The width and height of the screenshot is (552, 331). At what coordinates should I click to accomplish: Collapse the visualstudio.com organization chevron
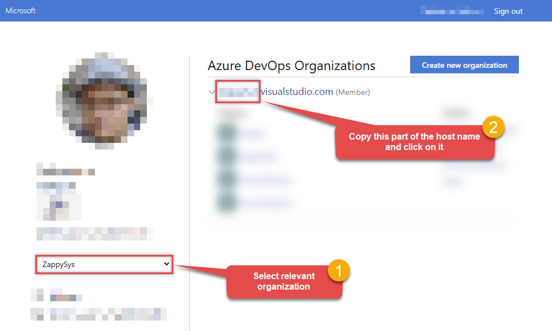pos(211,92)
